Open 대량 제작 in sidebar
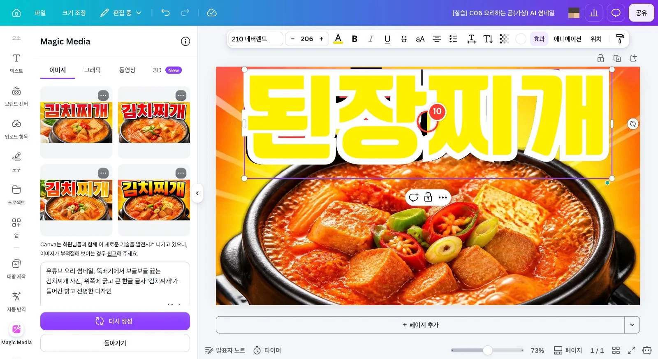Viewport: 658px width, 359px height. click(16, 269)
